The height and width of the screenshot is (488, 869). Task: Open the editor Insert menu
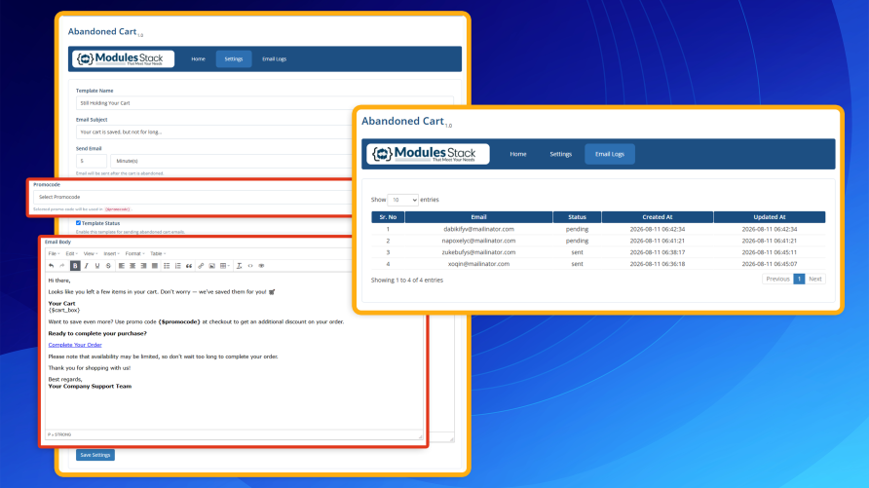click(111, 253)
